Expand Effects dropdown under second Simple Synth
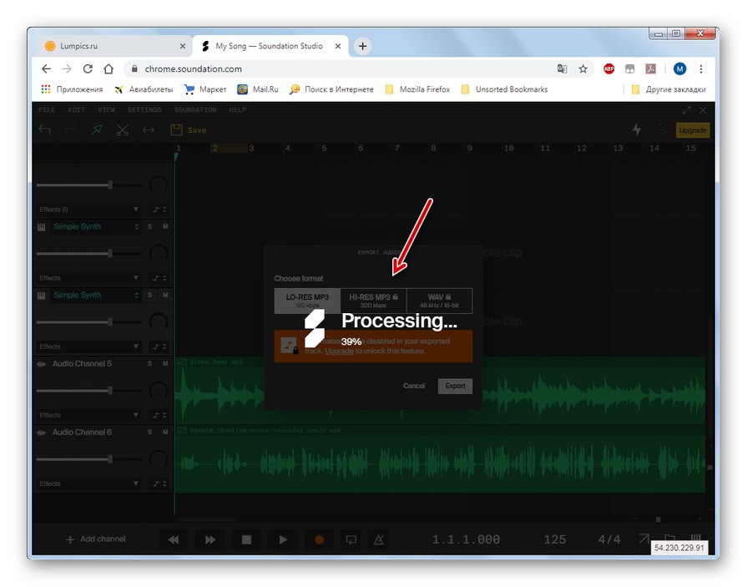 (89, 347)
